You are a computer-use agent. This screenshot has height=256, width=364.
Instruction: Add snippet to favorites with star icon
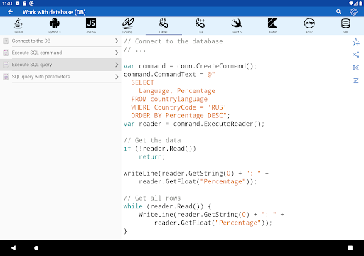pyautogui.click(x=356, y=42)
